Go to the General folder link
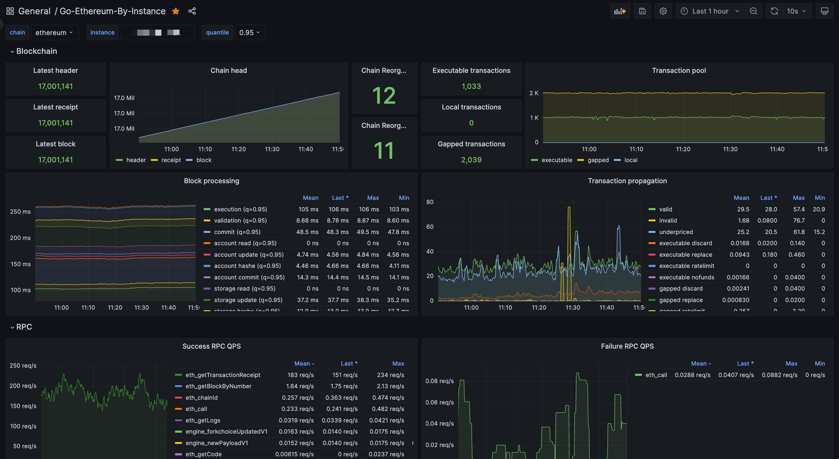839x459 pixels. [x=34, y=11]
